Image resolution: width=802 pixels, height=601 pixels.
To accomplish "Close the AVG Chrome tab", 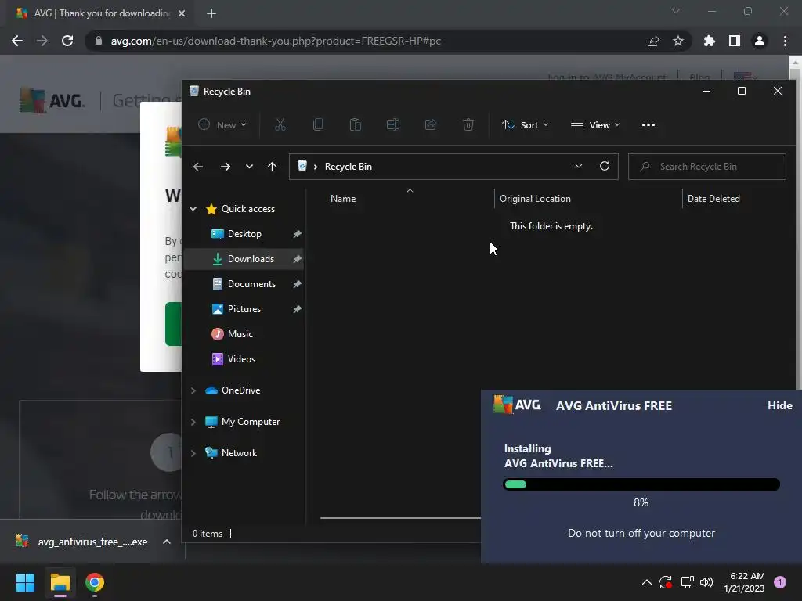I will click(182, 13).
